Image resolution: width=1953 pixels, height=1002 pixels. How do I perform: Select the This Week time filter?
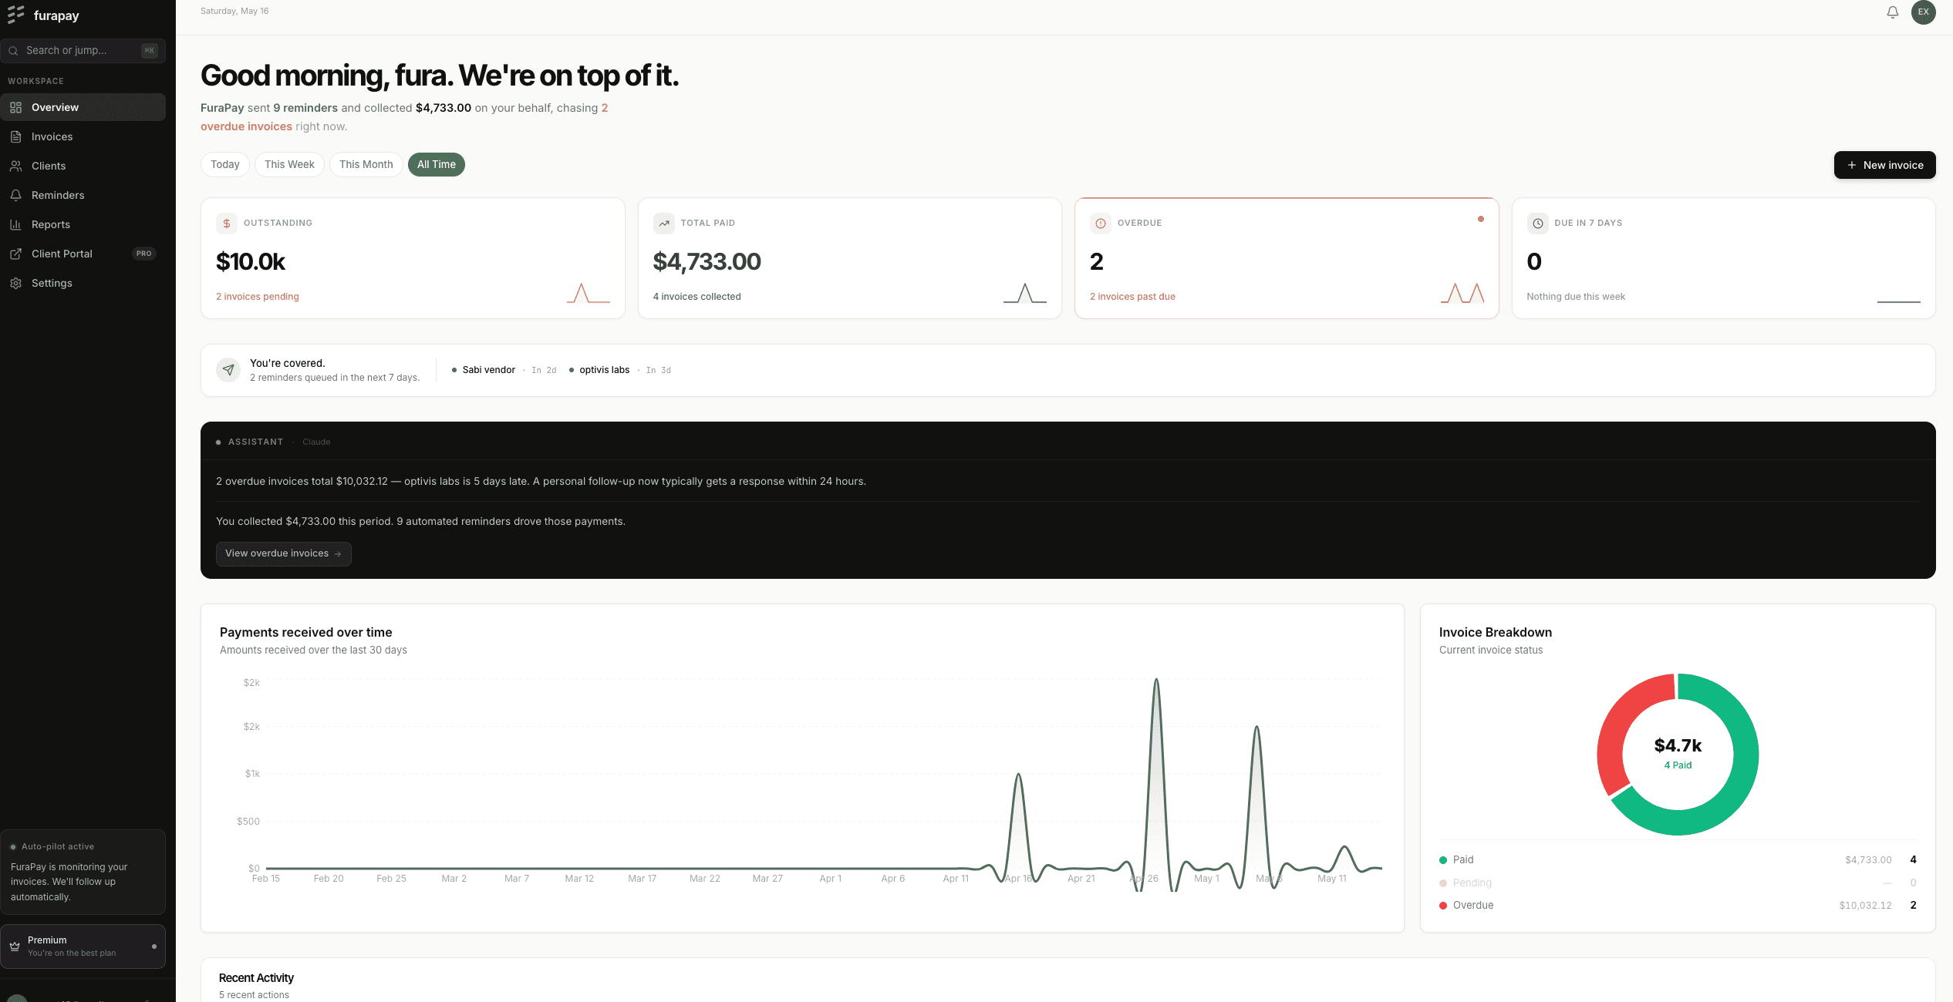pos(289,164)
